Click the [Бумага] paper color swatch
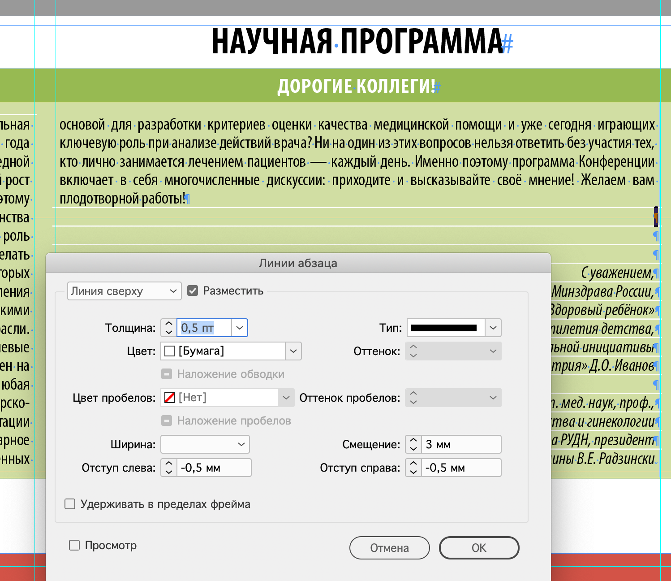 coord(170,351)
